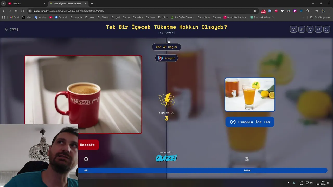The image size is (333, 187).
Task: Click the YouTube icon bookmark
Action: [x=51, y=17]
